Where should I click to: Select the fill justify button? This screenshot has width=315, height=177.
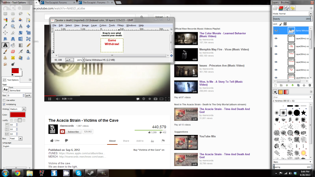pos(24,120)
